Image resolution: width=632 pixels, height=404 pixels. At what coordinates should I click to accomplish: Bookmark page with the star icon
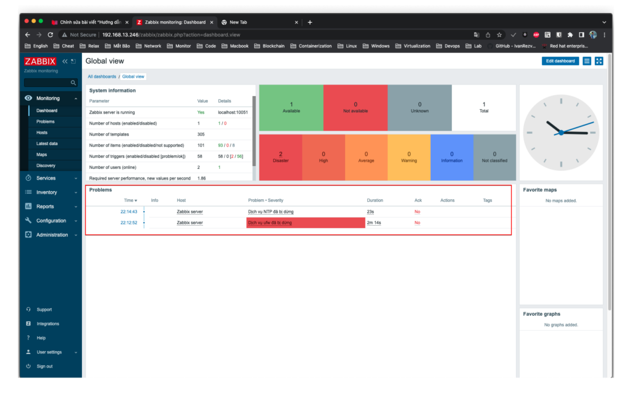coord(499,35)
